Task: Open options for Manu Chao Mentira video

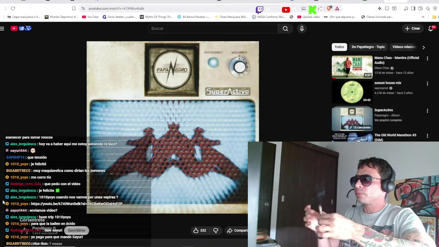Action: pyautogui.click(x=427, y=59)
